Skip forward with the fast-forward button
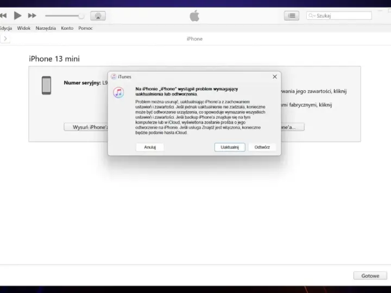Image resolution: width=391 pixels, height=293 pixels. click(32, 16)
